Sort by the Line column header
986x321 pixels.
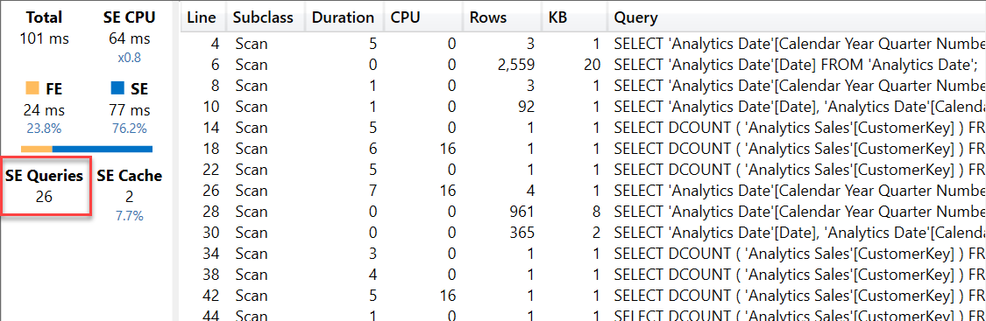[202, 17]
